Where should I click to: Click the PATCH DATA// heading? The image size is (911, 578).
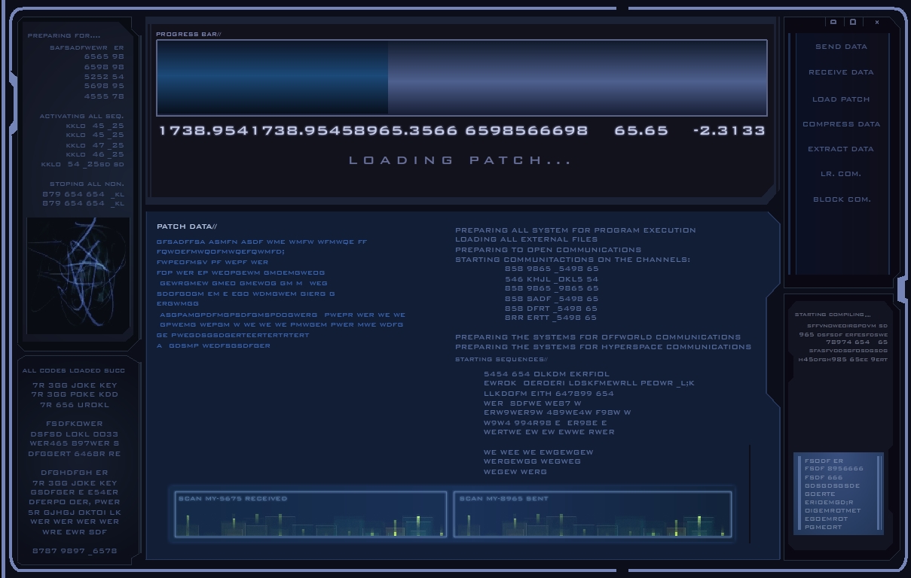coord(186,227)
